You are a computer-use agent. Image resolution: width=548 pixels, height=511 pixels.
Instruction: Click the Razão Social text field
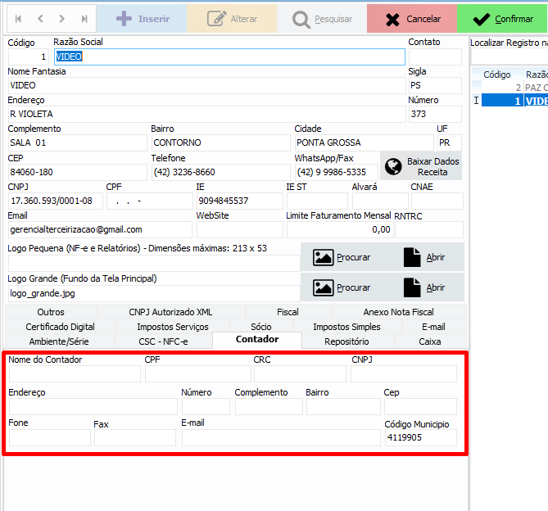229,57
